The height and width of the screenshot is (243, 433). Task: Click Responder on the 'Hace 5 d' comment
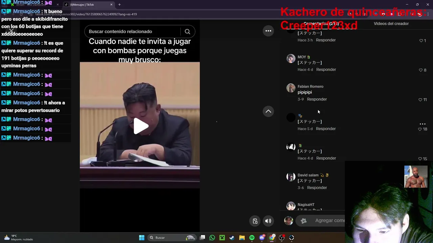click(x=326, y=129)
